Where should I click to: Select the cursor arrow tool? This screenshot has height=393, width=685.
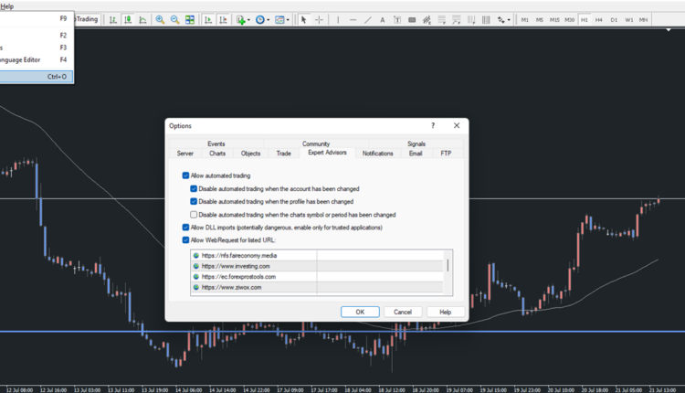pos(304,19)
